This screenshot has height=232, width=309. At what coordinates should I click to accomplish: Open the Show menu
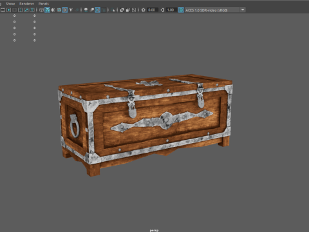[10, 4]
